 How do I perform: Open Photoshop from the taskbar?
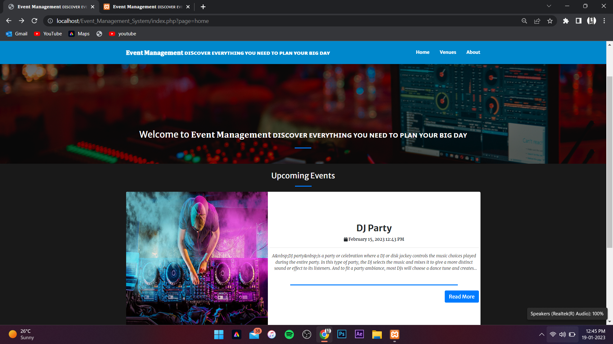342,334
